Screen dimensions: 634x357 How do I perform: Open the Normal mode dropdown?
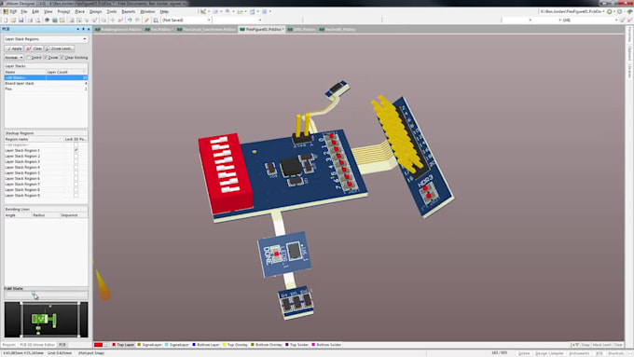21,58
